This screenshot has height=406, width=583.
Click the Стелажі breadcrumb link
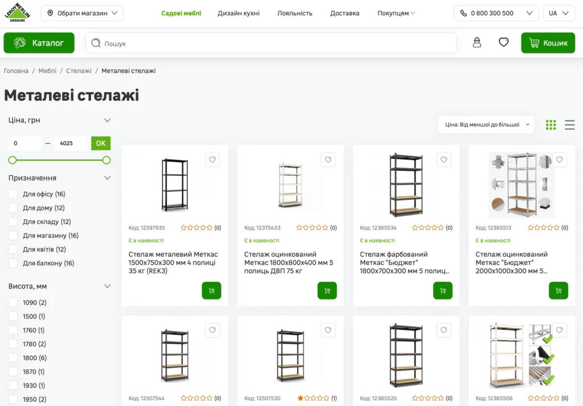pos(79,71)
